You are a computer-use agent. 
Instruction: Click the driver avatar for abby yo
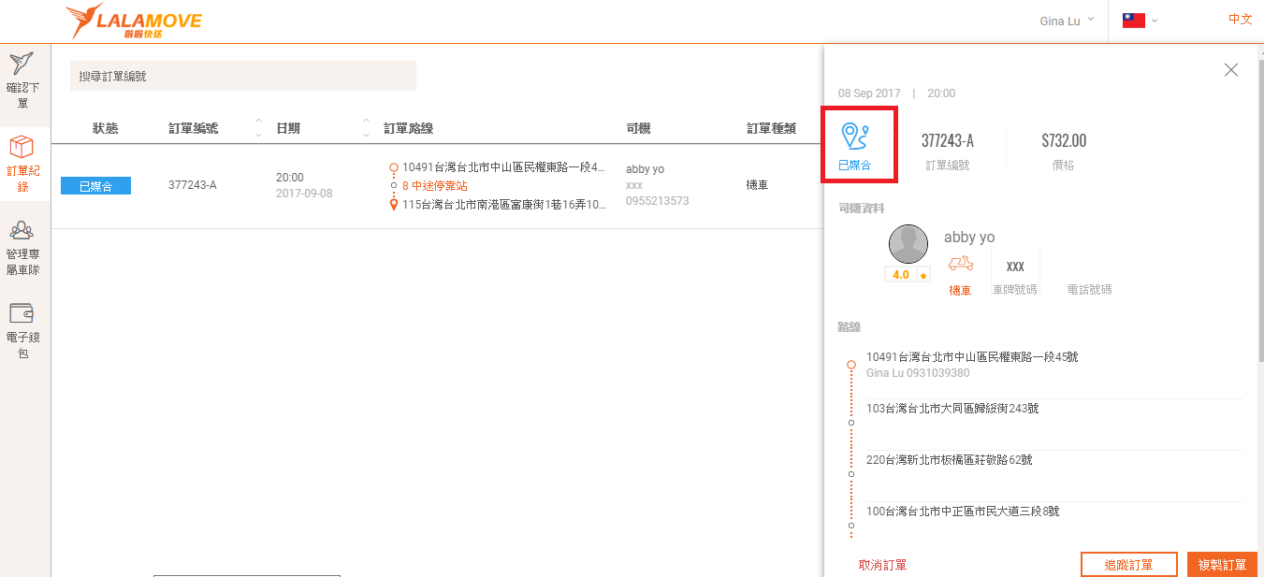[908, 245]
